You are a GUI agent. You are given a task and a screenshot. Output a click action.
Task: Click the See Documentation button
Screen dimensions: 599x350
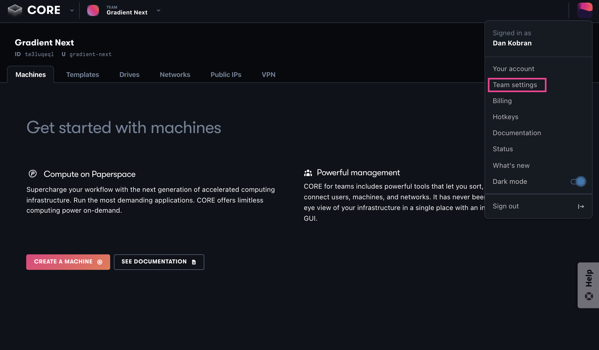(x=159, y=262)
